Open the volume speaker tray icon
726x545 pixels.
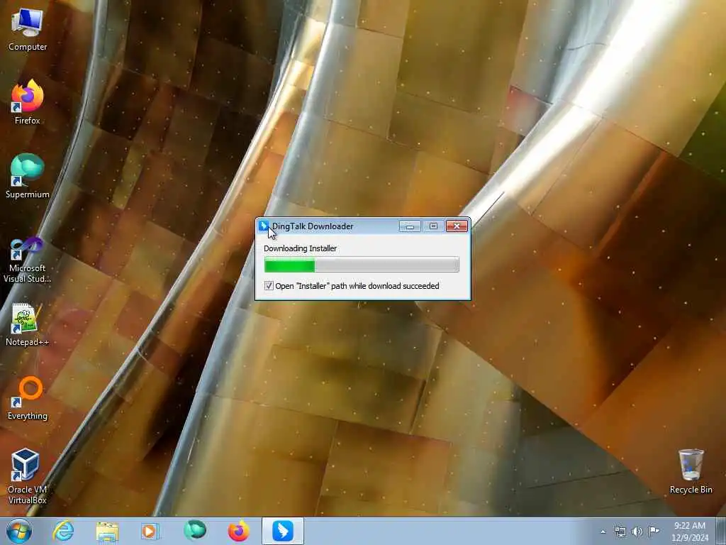(x=637, y=532)
